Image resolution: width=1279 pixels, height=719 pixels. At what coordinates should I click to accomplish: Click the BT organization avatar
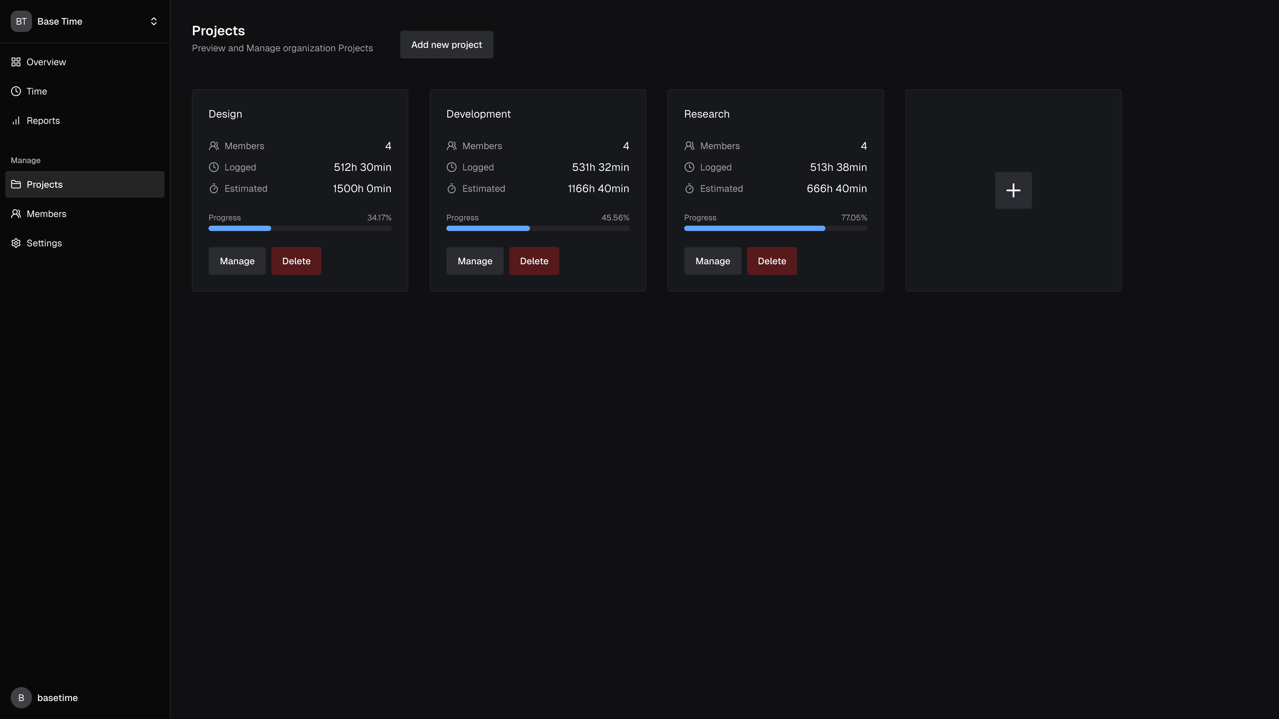pos(21,21)
